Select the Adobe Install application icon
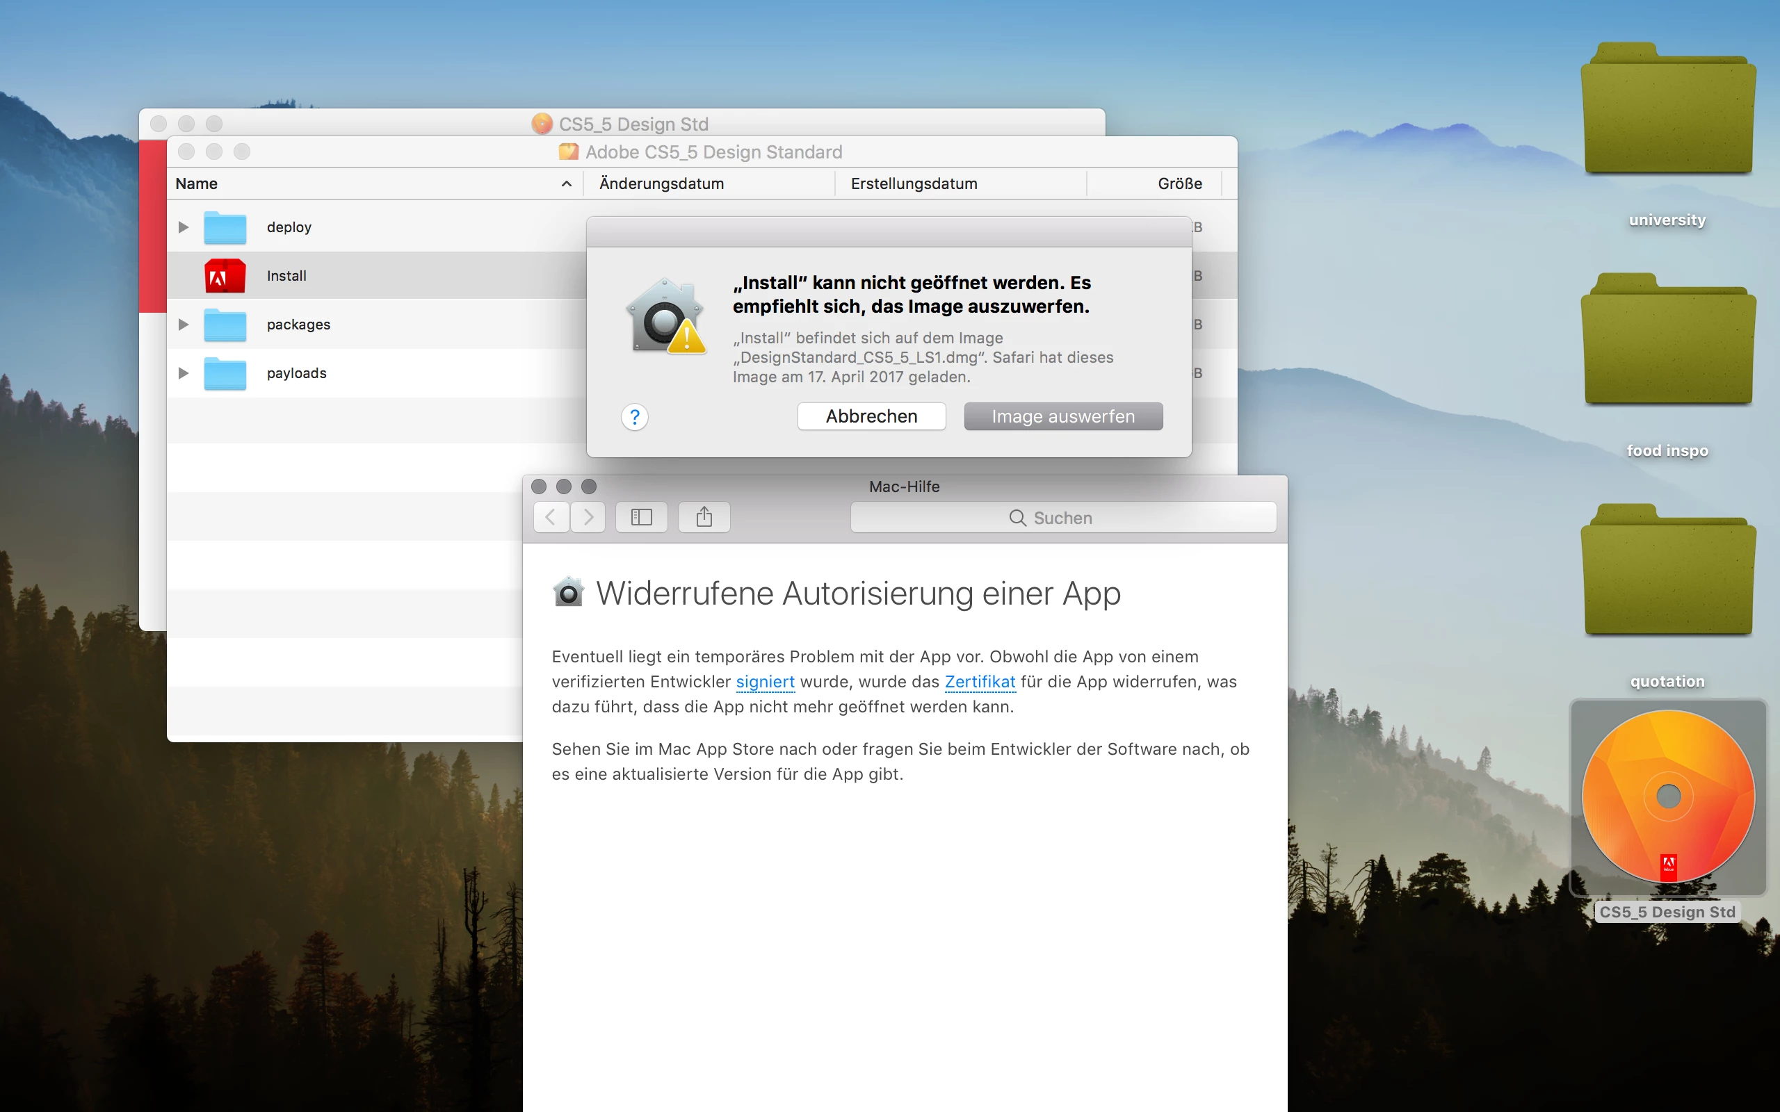The image size is (1780, 1112). pyautogui.click(x=225, y=276)
